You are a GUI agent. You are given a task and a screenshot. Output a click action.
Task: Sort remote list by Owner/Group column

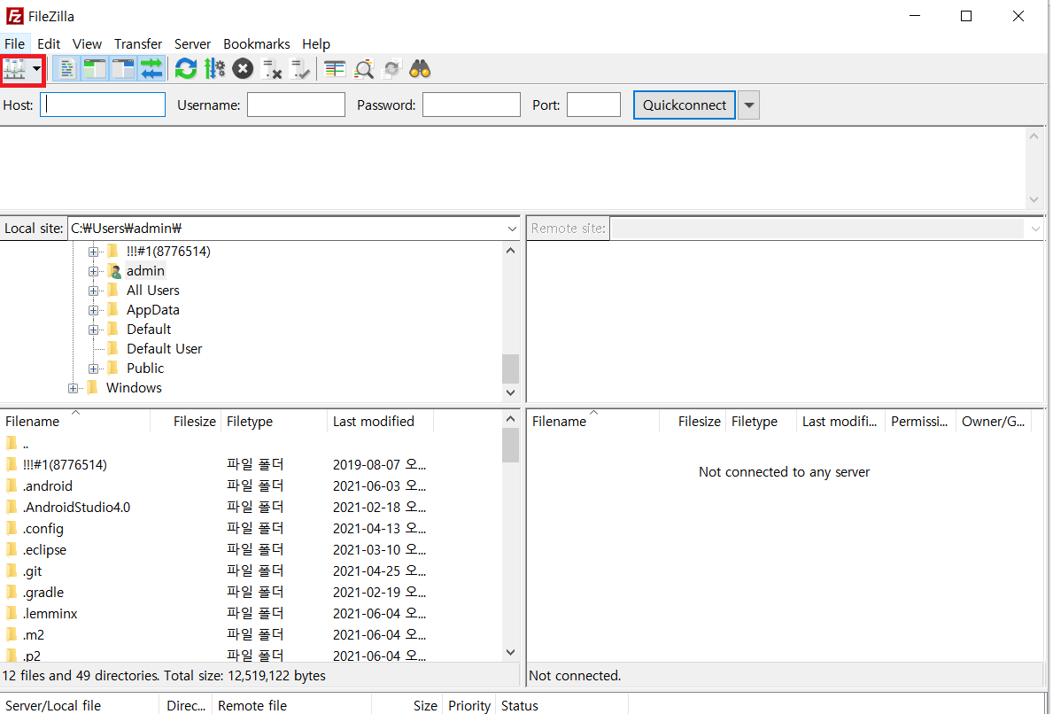994,421
